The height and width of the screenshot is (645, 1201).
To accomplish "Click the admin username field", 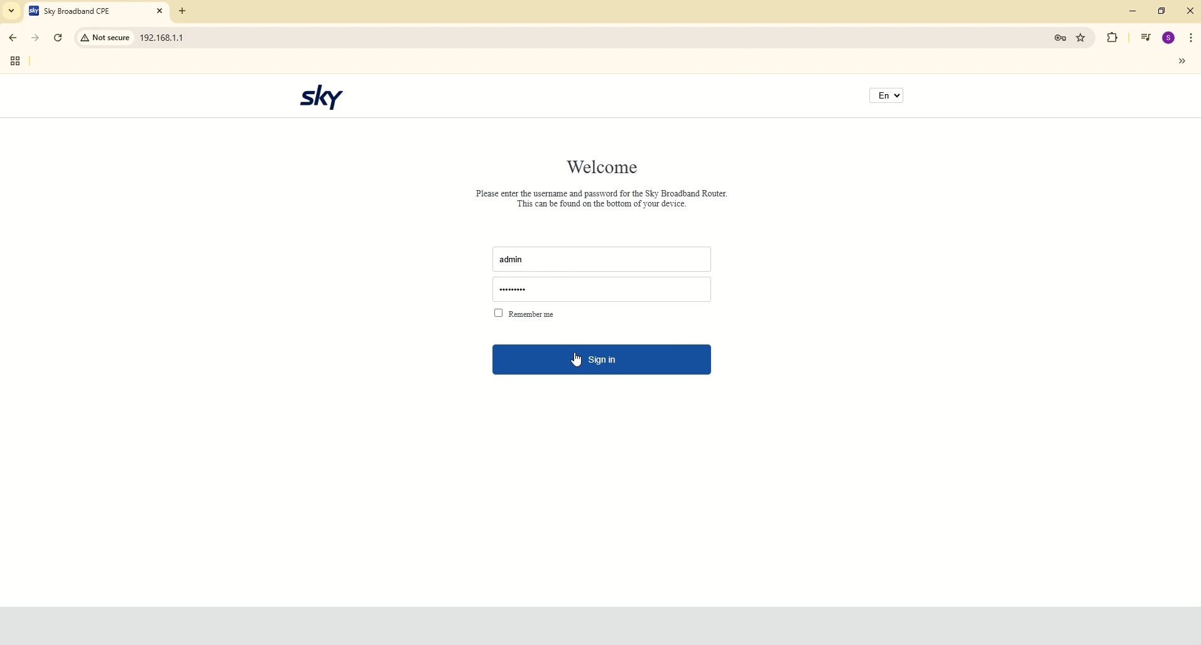I will [x=601, y=259].
